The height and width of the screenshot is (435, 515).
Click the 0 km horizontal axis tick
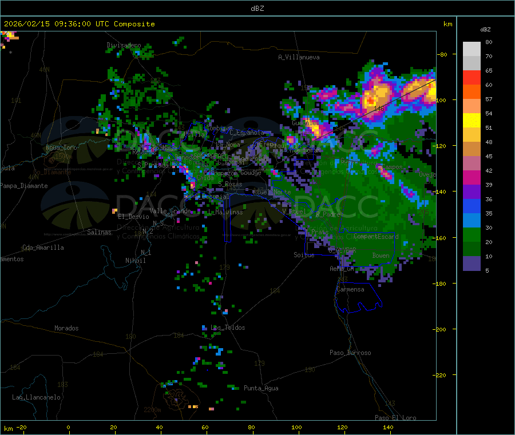pos(68,428)
